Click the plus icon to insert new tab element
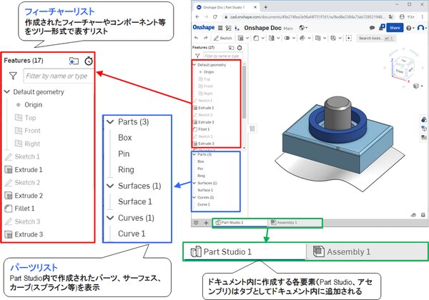The height and width of the screenshot is (300, 429). [x=206, y=223]
